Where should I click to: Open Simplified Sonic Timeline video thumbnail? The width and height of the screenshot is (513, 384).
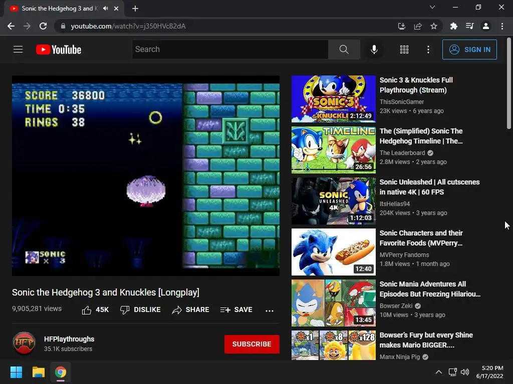tap(333, 150)
